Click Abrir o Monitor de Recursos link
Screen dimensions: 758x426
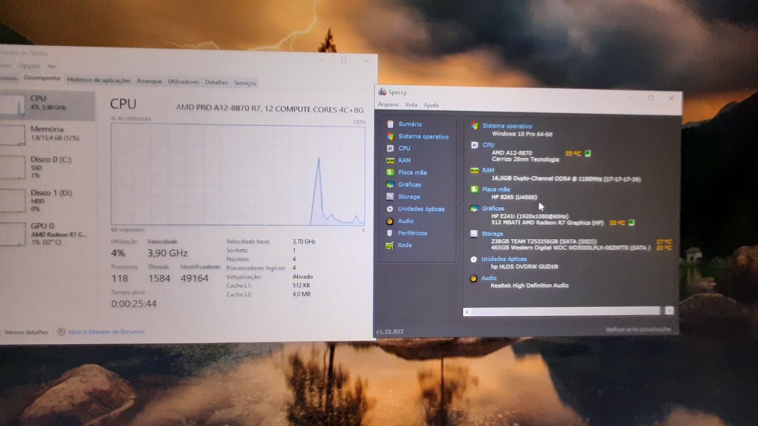[x=106, y=331]
